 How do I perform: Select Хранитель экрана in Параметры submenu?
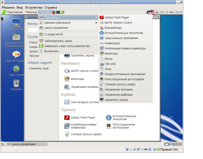(126, 100)
